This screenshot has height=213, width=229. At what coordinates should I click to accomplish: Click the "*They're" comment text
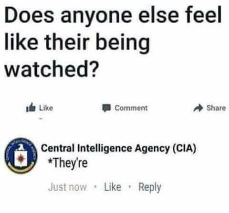(68, 163)
